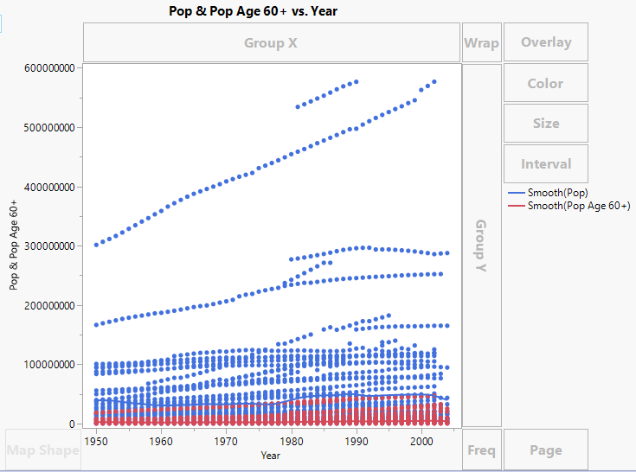636x472 pixels.
Task: Select the Smooth(Pop Age 60+) legend label
Action: tap(579, 206)
